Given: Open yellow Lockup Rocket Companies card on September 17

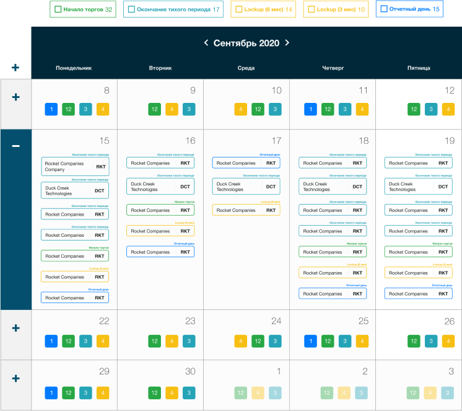Looking at the screenshot, I should [x=246, y=210].
